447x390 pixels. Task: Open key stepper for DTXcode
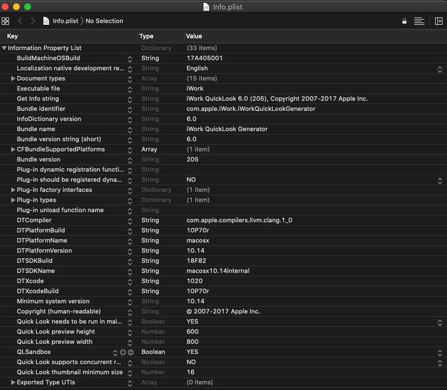point(130,282)
